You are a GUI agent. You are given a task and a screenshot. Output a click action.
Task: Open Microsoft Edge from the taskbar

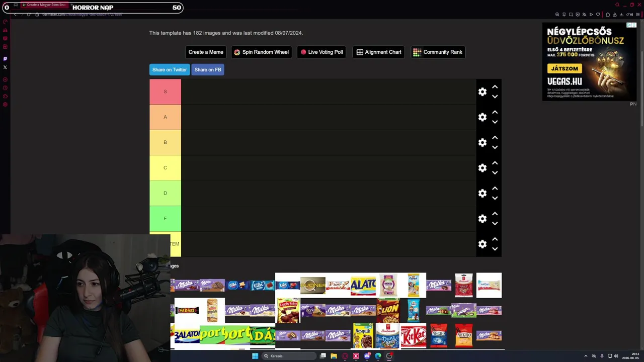[x=378, y=356]
